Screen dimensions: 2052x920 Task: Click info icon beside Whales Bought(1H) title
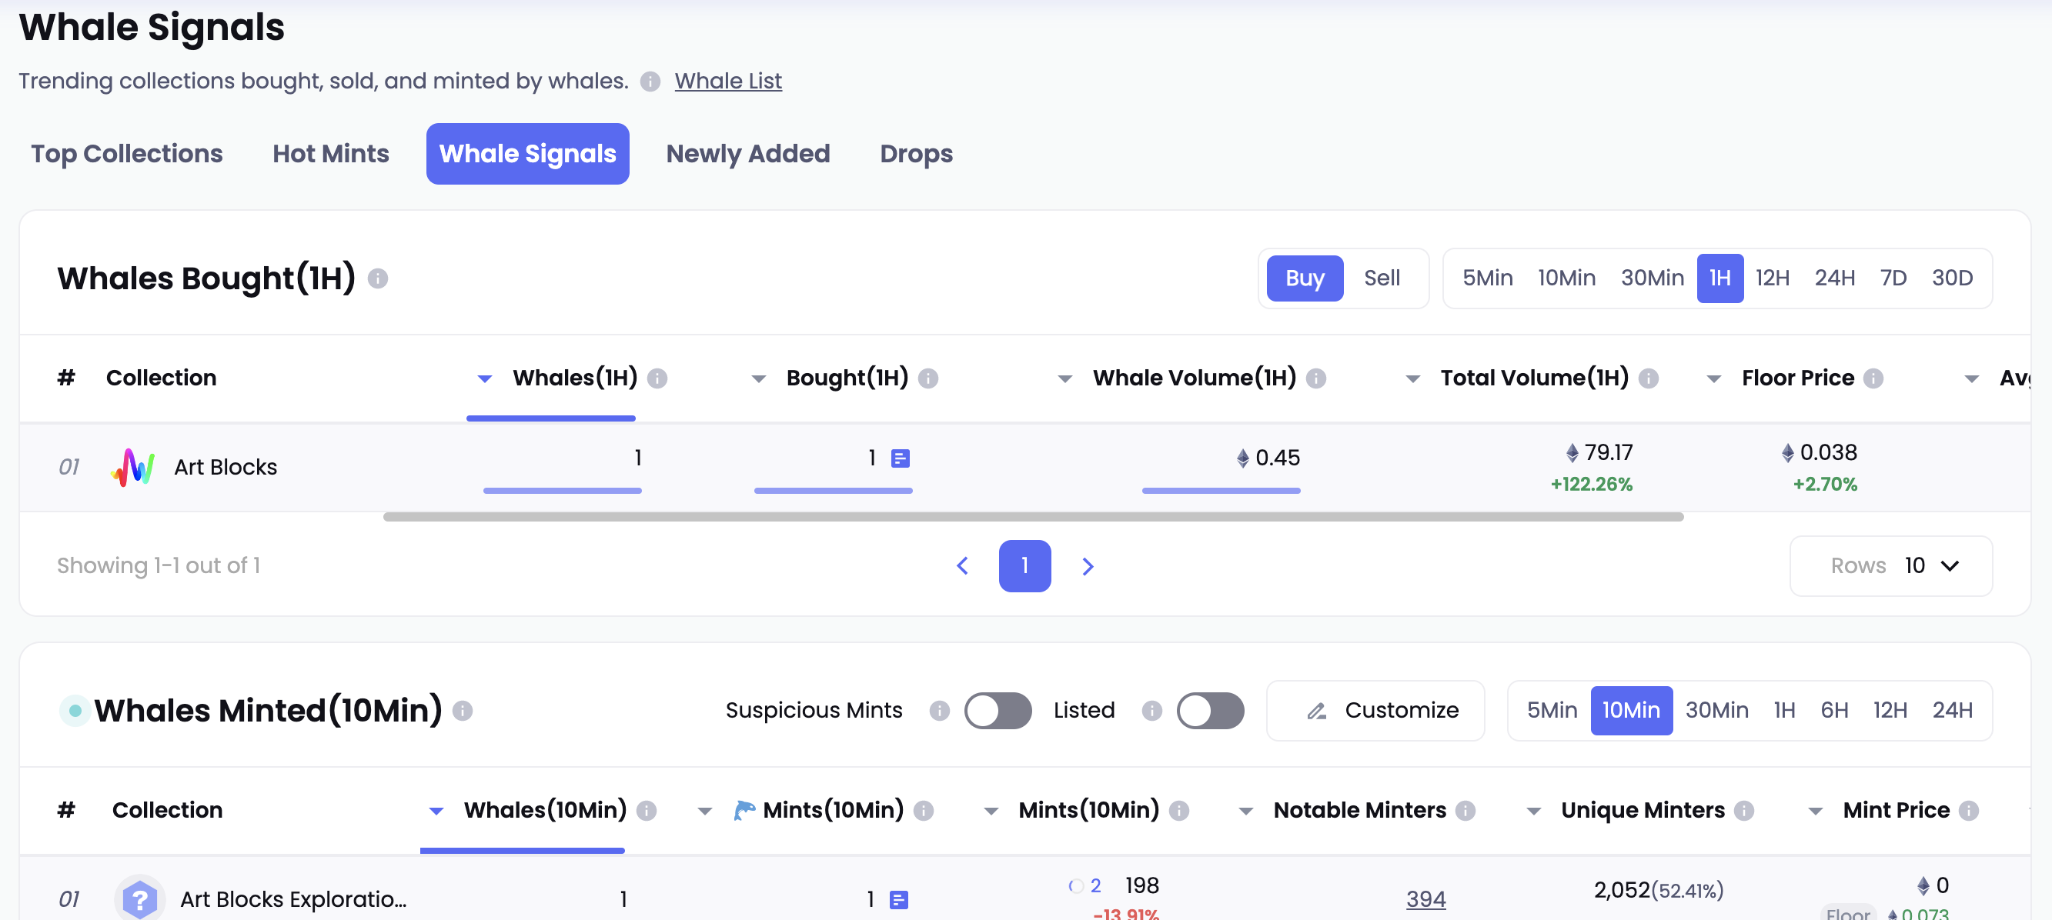[378, 278]
